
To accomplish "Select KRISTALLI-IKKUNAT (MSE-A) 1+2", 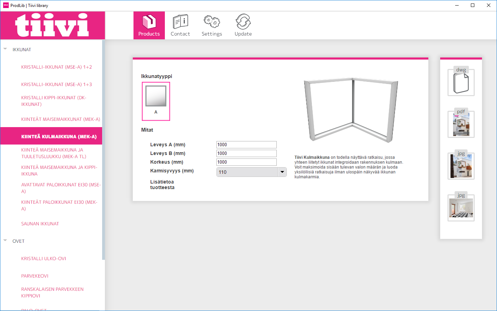I will pos(56,67).
